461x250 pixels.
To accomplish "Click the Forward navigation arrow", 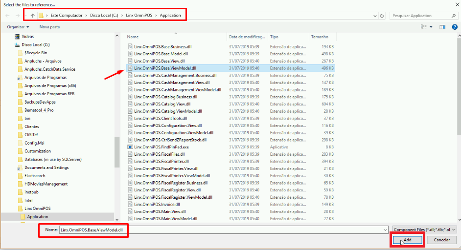I will [17, 16].
